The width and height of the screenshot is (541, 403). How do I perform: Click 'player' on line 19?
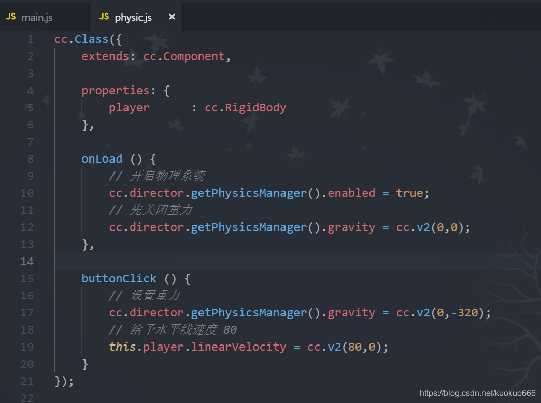(x=163, y=347)
